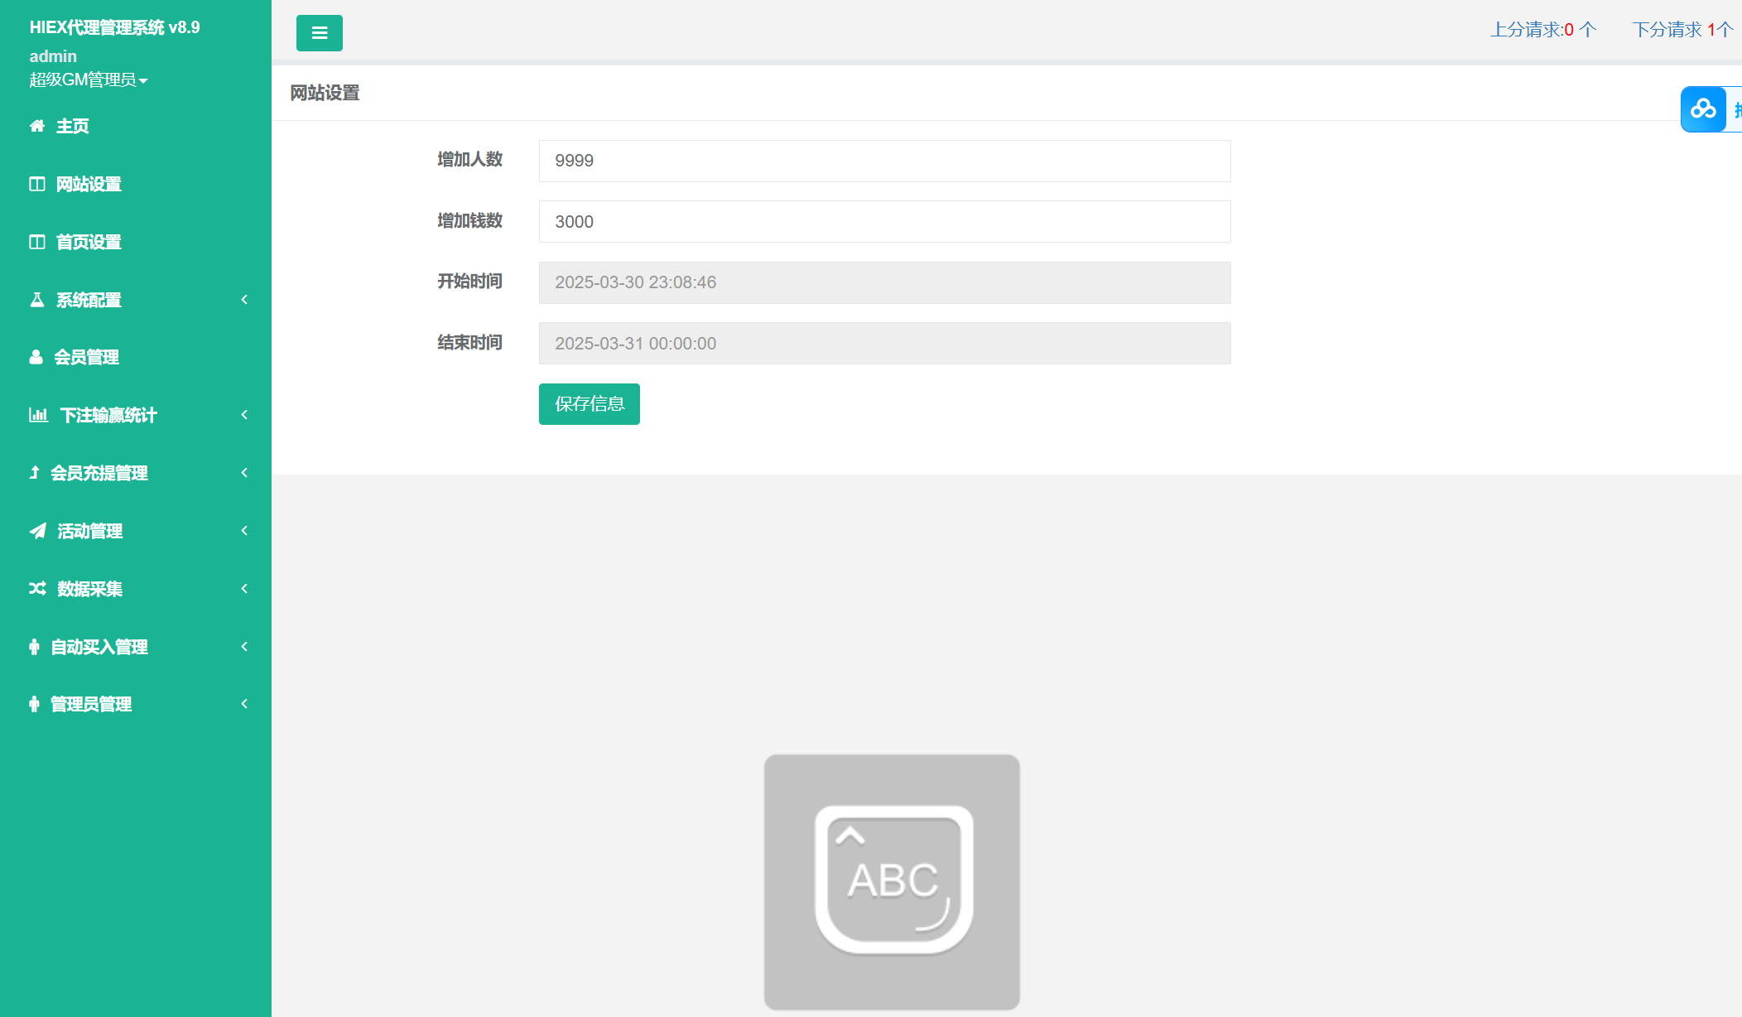Click the hamburger menu toggle button
The image size is (1742, 1017).
pyautogui.click(x=319, y=33)
